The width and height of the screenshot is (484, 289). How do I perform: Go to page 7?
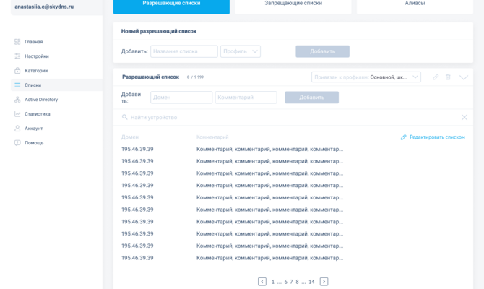click(x=291, y=282)
